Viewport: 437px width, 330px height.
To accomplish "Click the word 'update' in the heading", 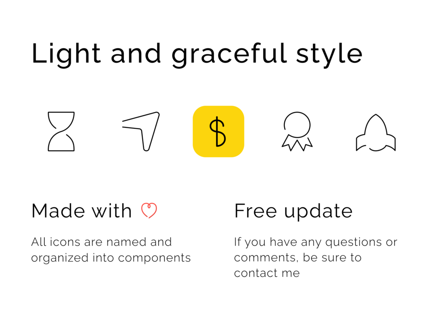I will click(318, 212).
